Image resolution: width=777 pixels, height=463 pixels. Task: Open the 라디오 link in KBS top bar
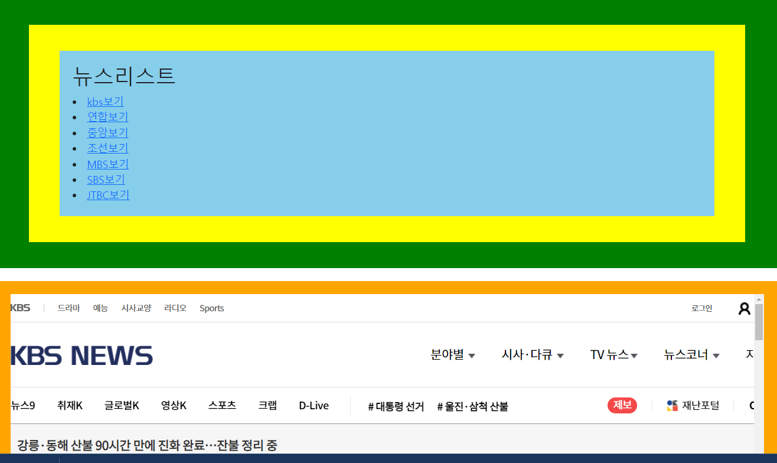click(x=175, y=308)
